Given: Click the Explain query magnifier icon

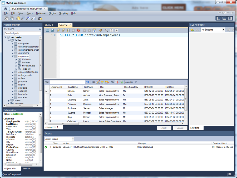Looking at the screenshot, I should click(x=68, y=30).
